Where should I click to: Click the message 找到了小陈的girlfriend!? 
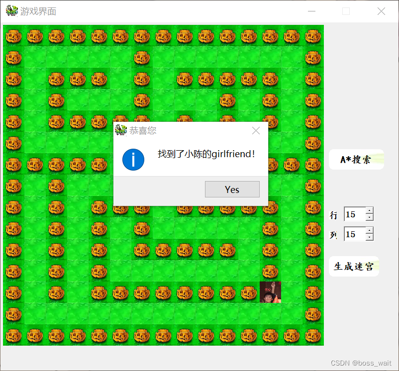click(206, 154)
